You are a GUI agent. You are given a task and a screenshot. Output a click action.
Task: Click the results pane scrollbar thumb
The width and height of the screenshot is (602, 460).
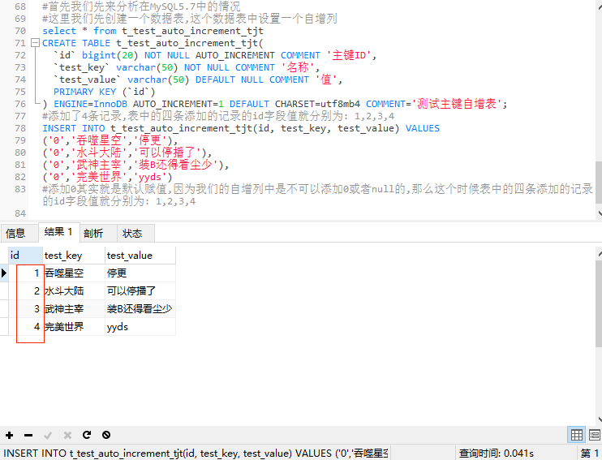pos(599,304)
